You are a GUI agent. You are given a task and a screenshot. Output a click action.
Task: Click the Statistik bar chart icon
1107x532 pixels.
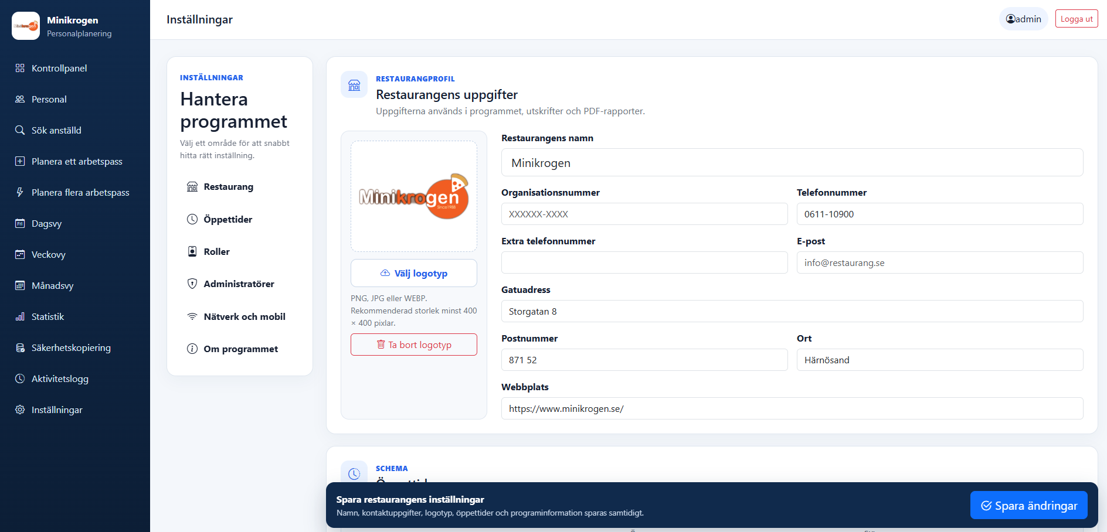pyautogui.click(x=20, y=316)
